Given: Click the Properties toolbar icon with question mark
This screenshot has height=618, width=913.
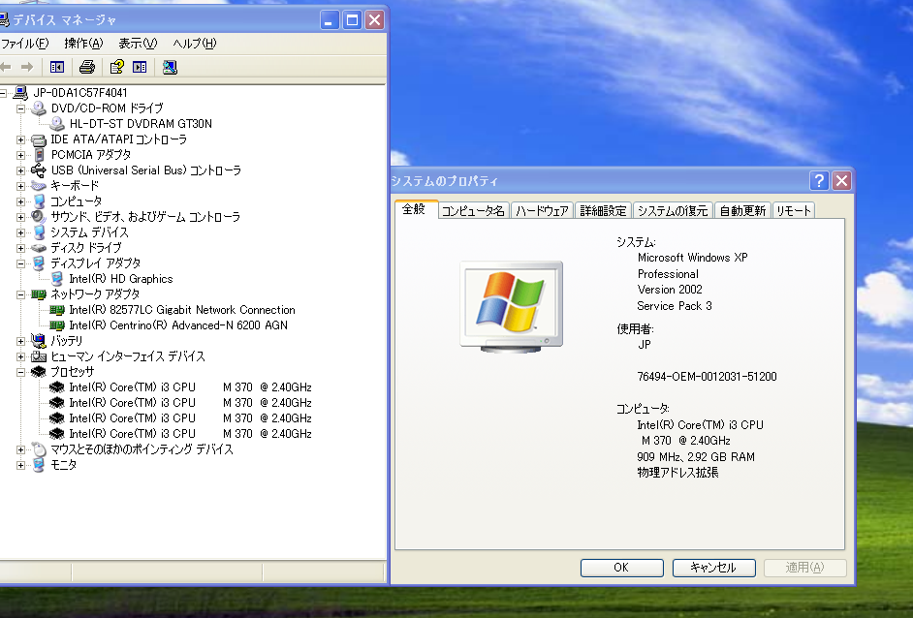Looking at the screenshot, I should click(x=117, y=67).
